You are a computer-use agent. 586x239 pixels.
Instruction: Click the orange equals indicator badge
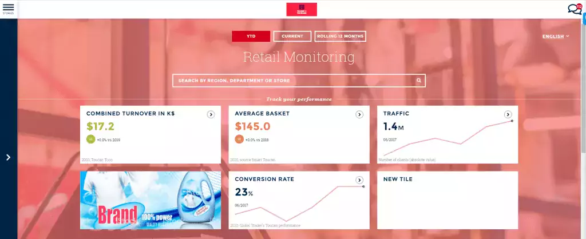tap(239, 139)
